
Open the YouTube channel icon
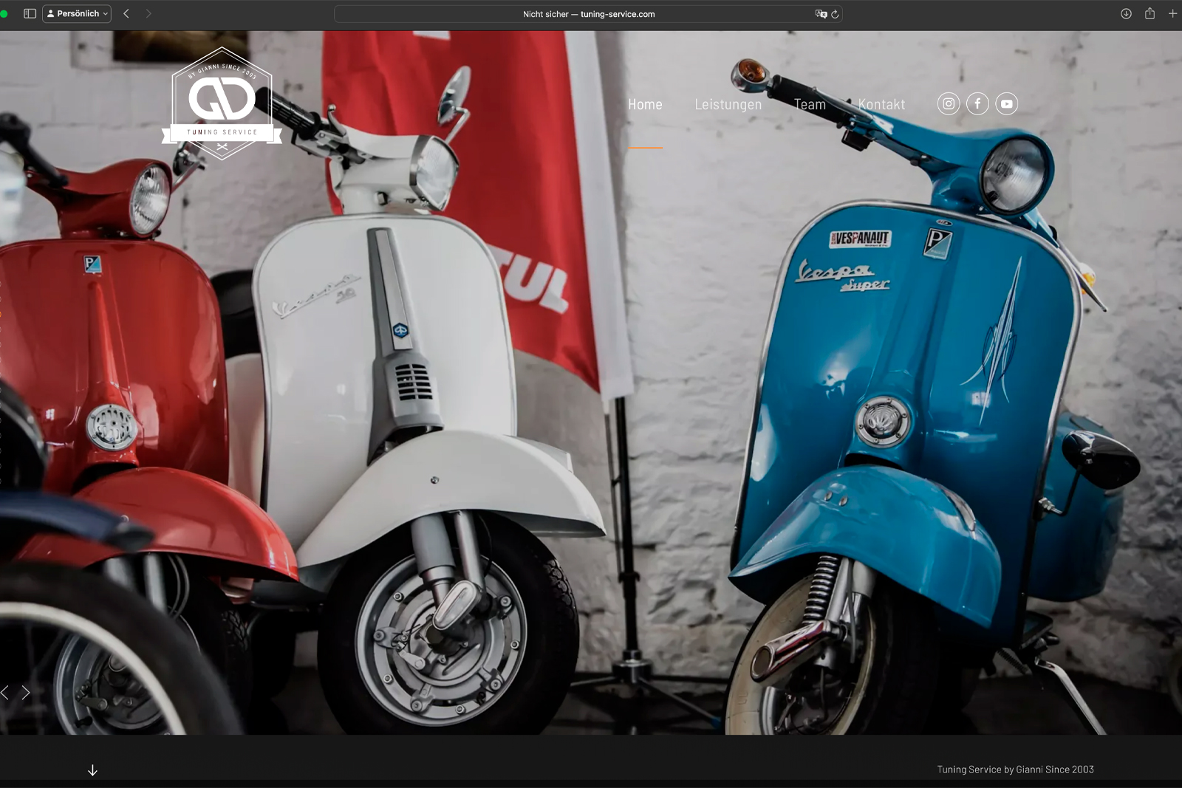pos(1006,104)
